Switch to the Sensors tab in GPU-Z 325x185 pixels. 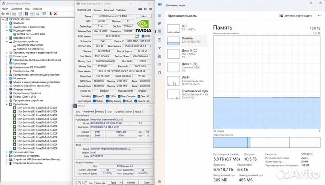[x=97, y=10]
